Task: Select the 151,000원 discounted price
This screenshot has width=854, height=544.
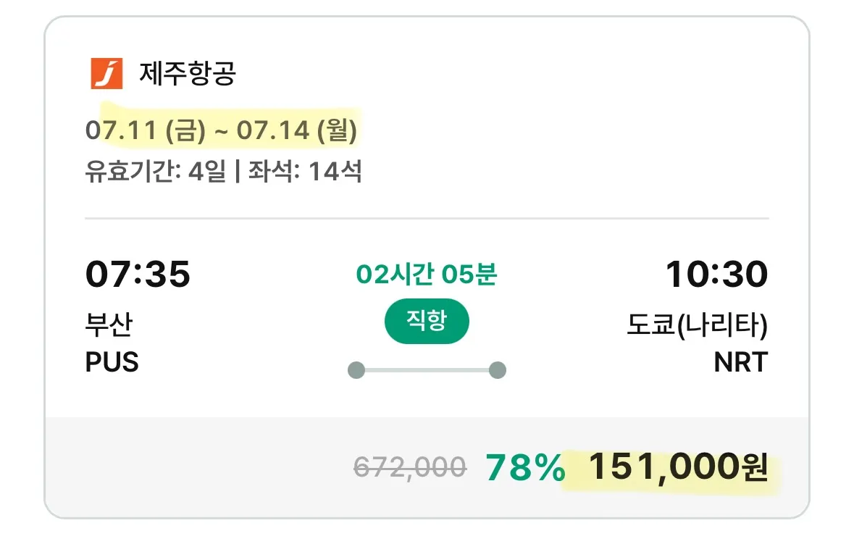Action: coord(678,468)
